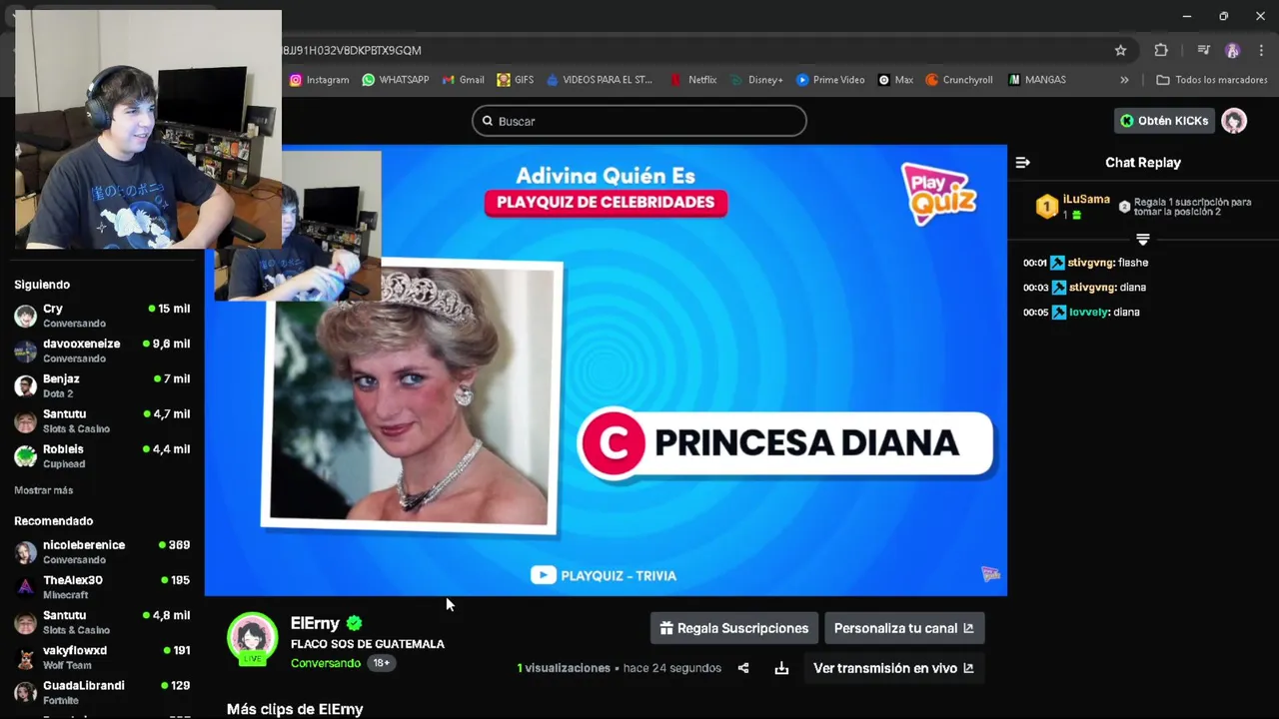Image resolution: width=1279 pixels, height=719 pixels.
Task: Click the 18+ badge
Action: 382,663
